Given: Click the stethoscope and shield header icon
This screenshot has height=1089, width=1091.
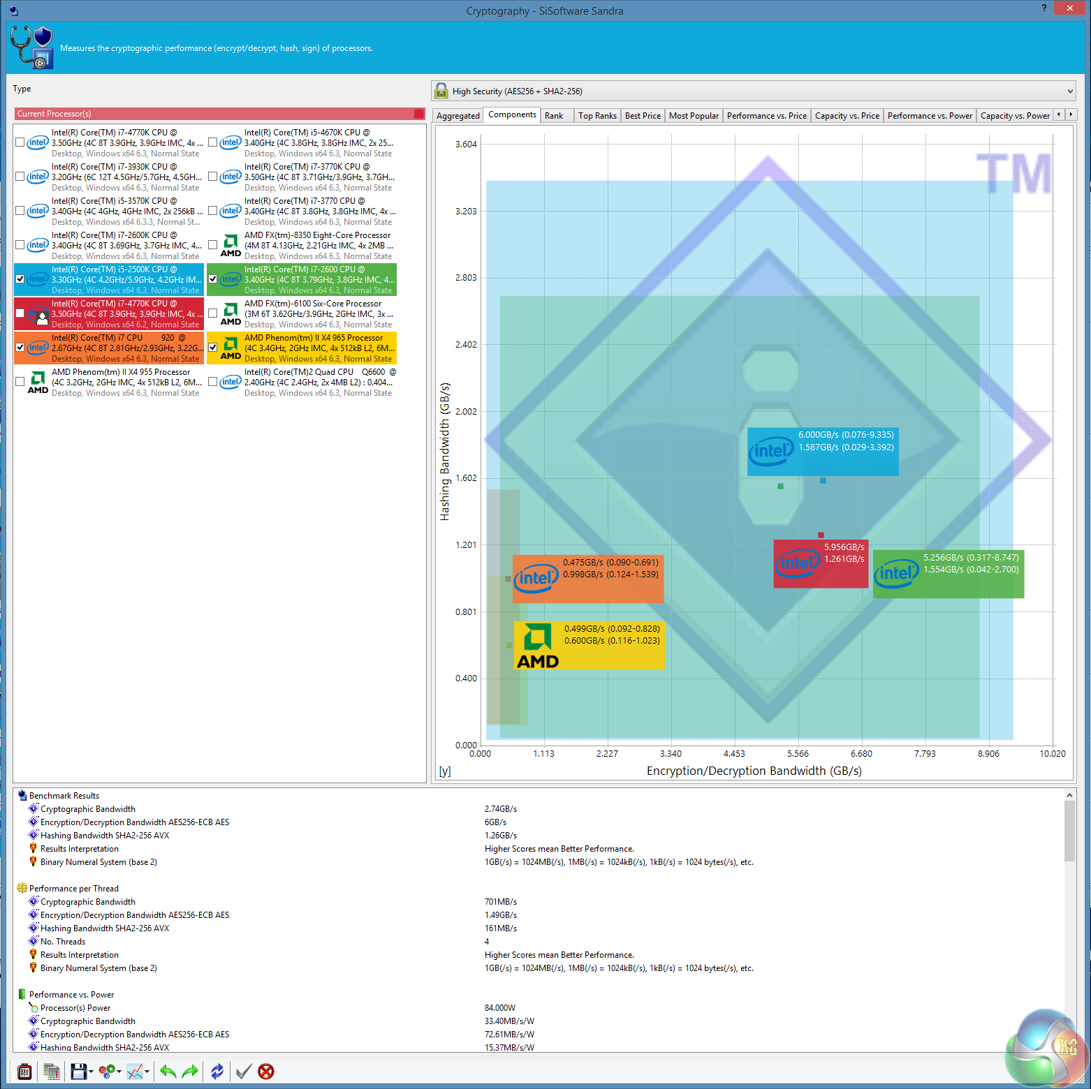Looking at the screenshot, I should tap(32, 47).
